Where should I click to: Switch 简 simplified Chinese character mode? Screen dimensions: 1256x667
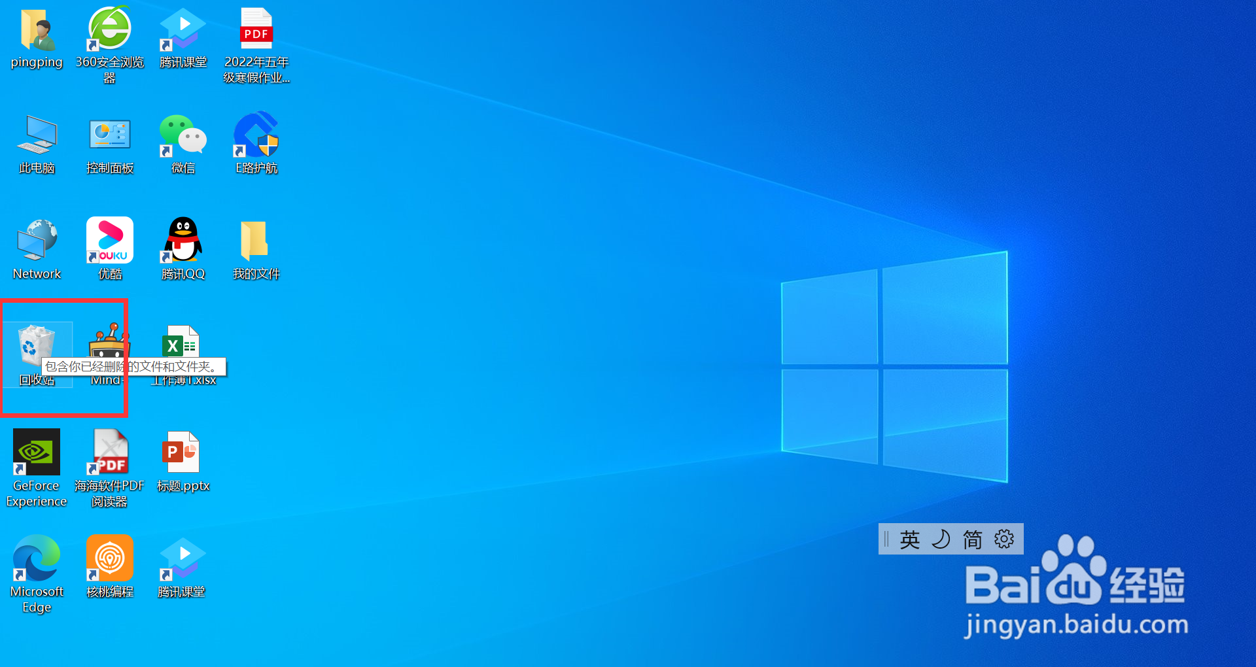point(972,539)
